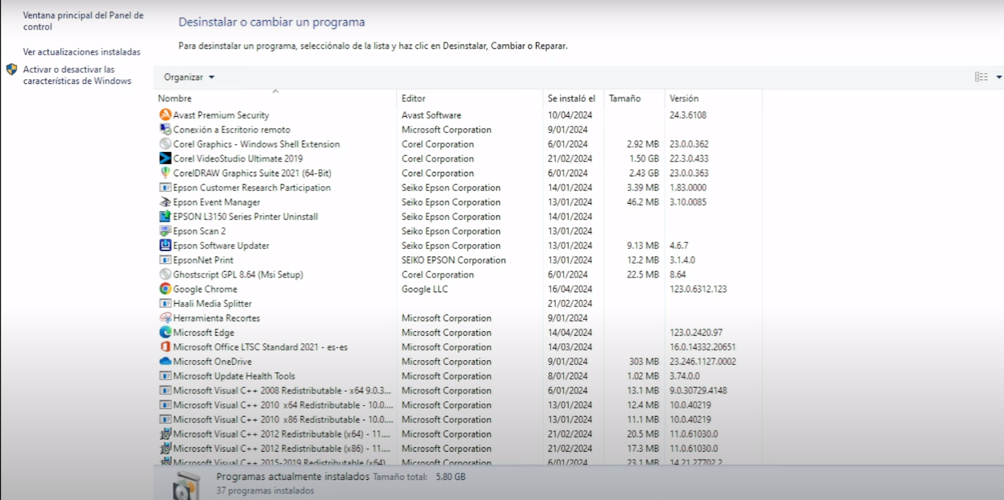Click the 2.43 GB size value
The width and height of the screenshot is (1004, 500).
(644, 173)
